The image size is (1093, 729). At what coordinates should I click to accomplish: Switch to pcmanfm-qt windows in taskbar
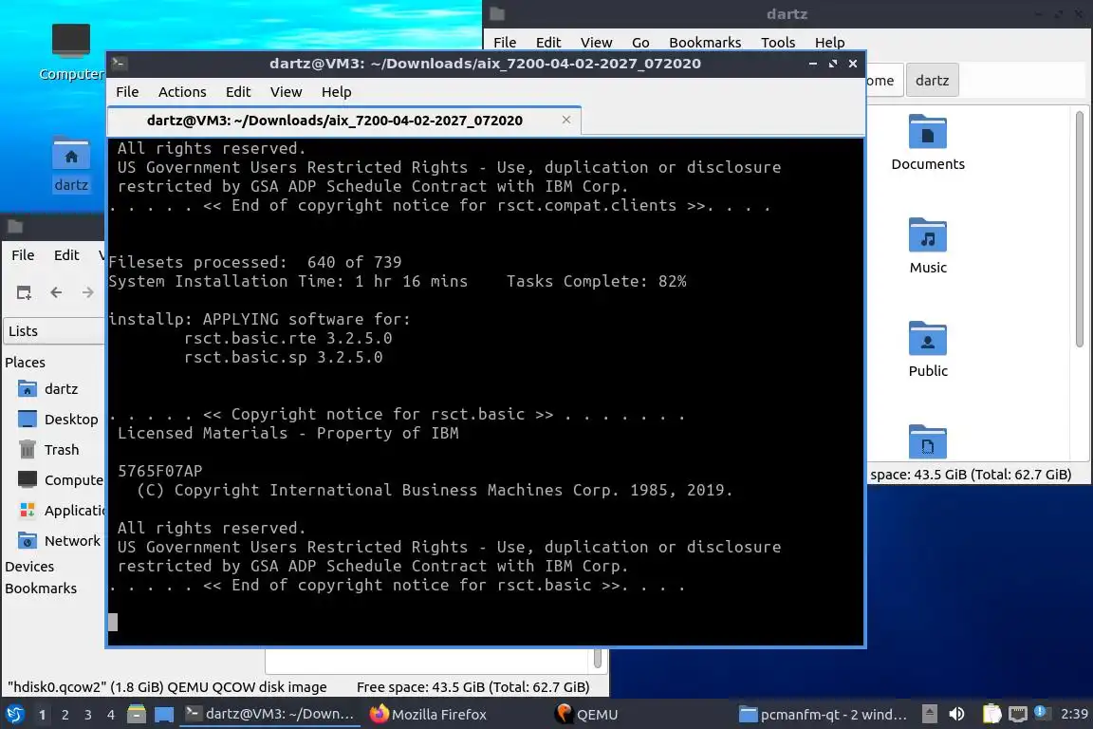(823, 715)
